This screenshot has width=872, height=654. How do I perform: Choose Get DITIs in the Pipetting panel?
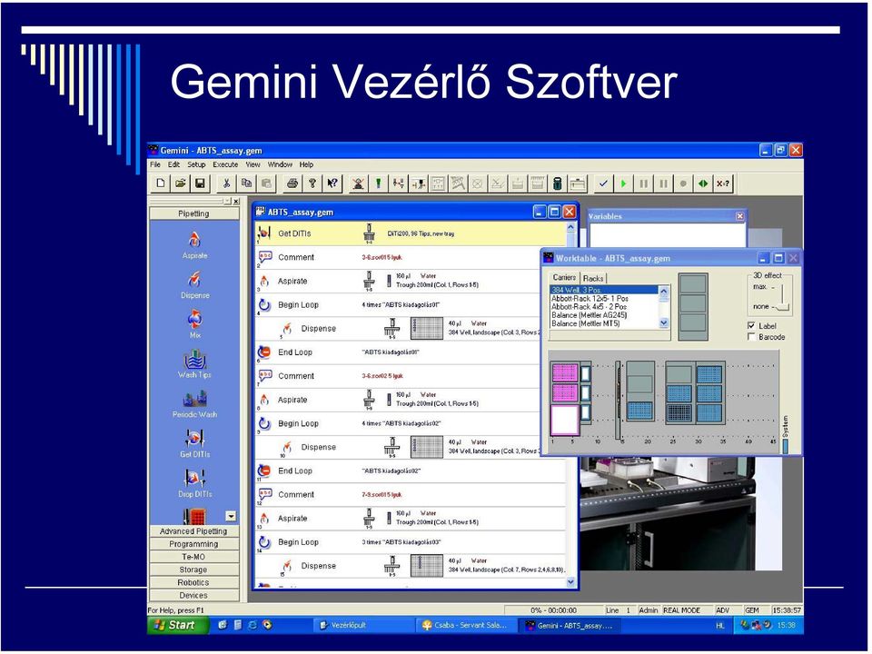pyautogui.click(x=194, y=443)
